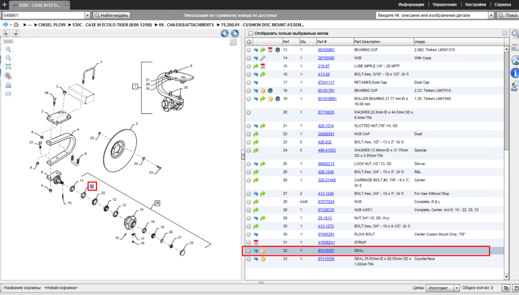Click '09 - CHASSIS/ATTACHMENTS' breadcrumb
Image resolution: width=519 pixels, height=295 pixels.
pos(186,25)
